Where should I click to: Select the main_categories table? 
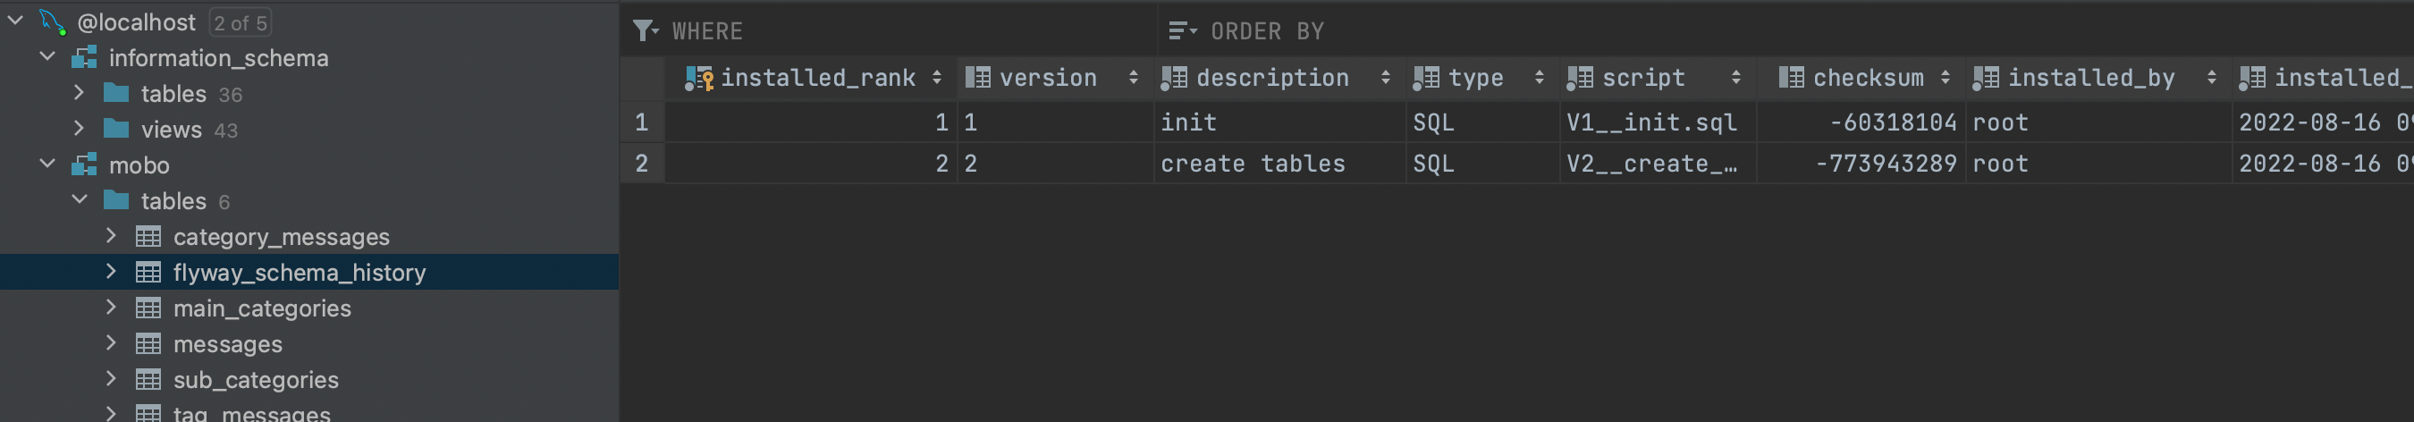pos(261,308)
